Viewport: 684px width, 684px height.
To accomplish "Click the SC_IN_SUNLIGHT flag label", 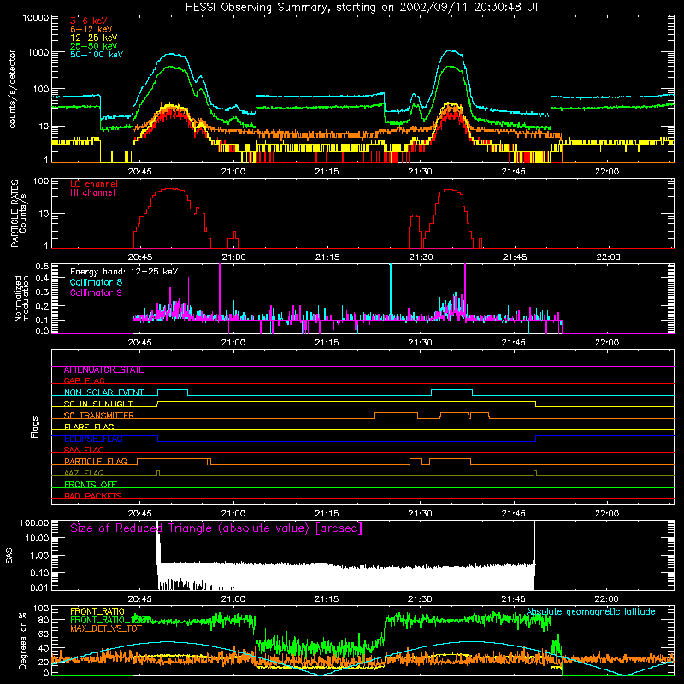I will tap(98, 404).
